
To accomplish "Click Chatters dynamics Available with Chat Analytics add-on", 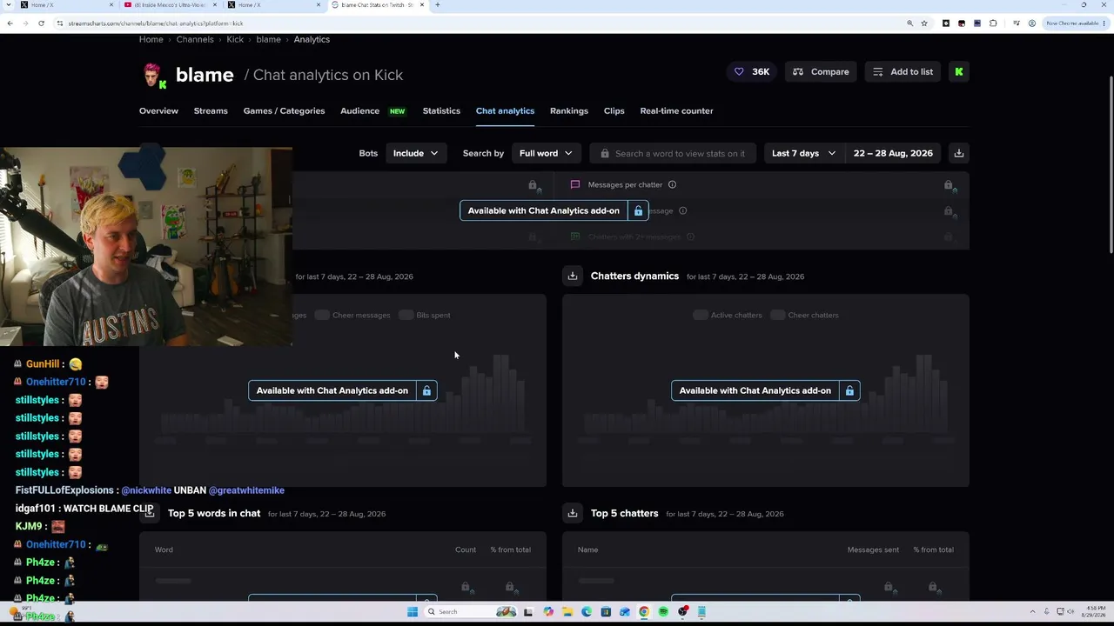I will coord(766,390).
